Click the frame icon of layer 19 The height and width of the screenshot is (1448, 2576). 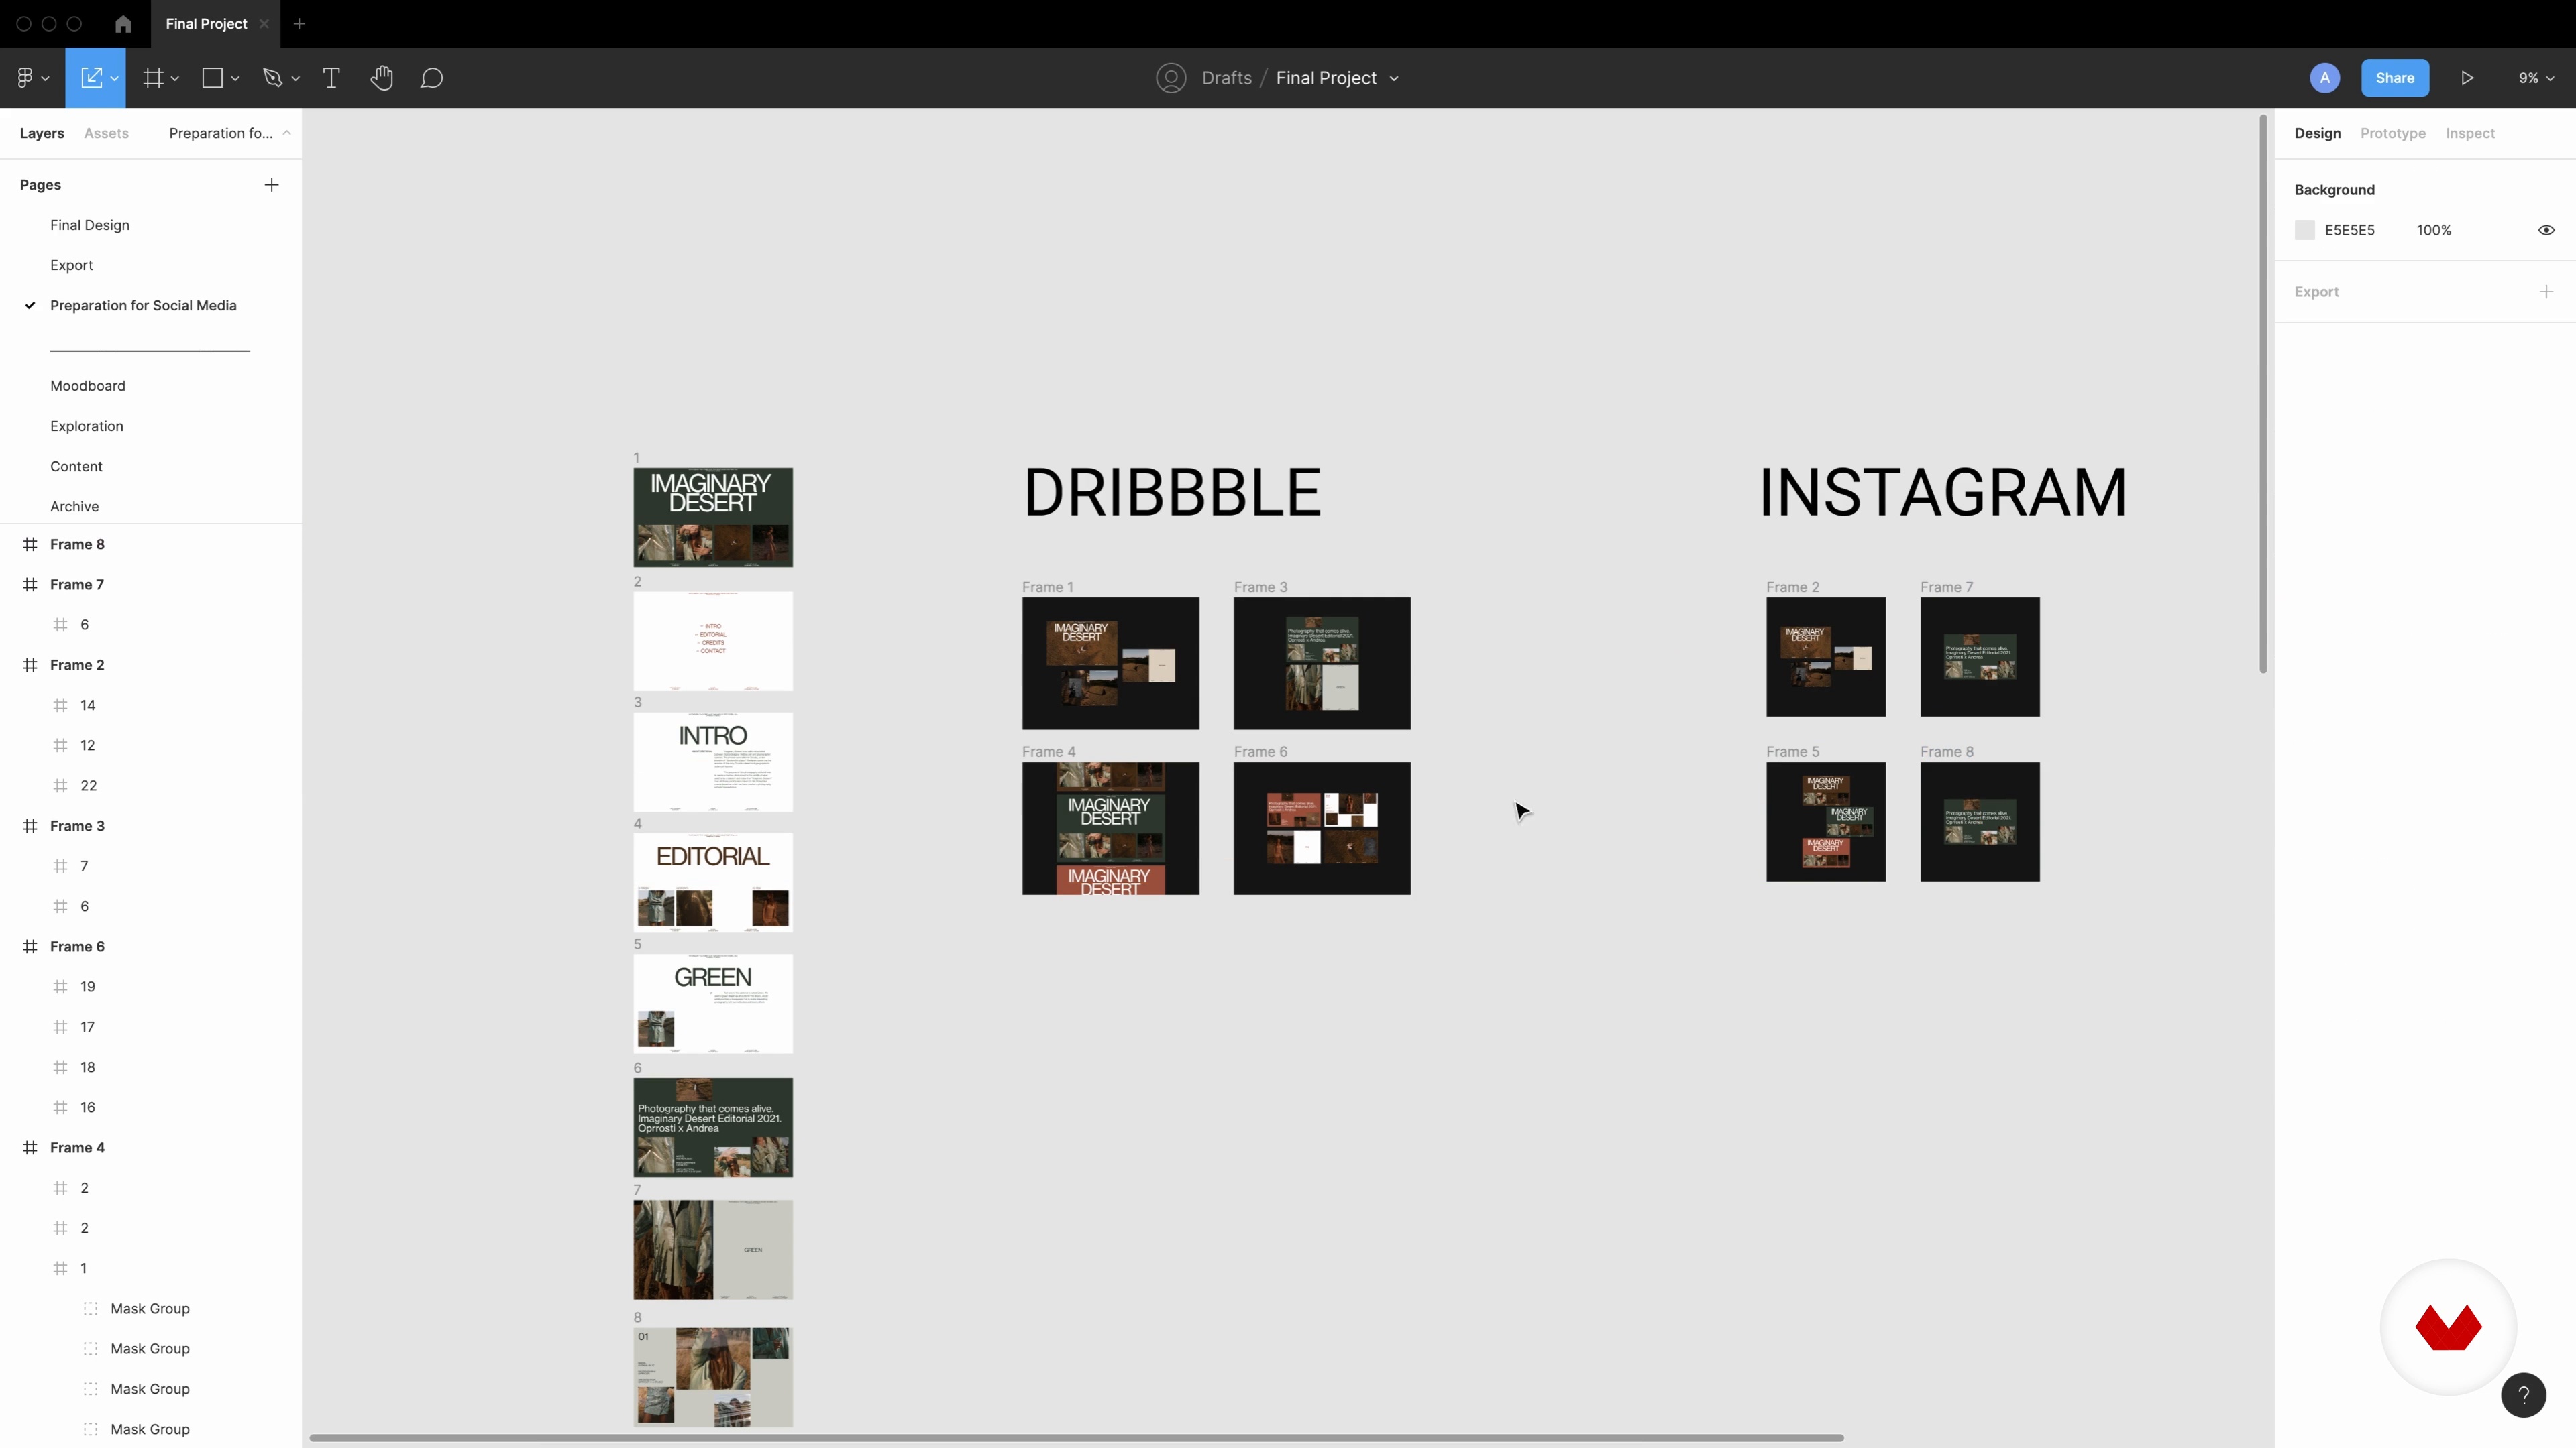tap(60, 986)
